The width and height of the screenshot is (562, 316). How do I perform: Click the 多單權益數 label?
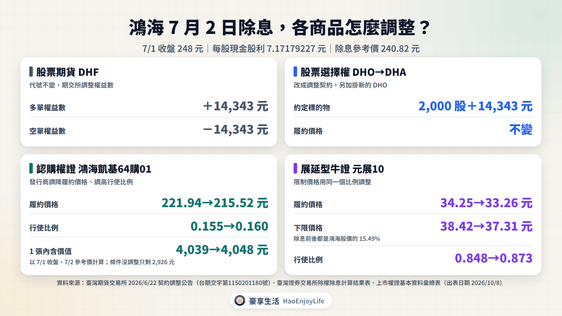47,108
